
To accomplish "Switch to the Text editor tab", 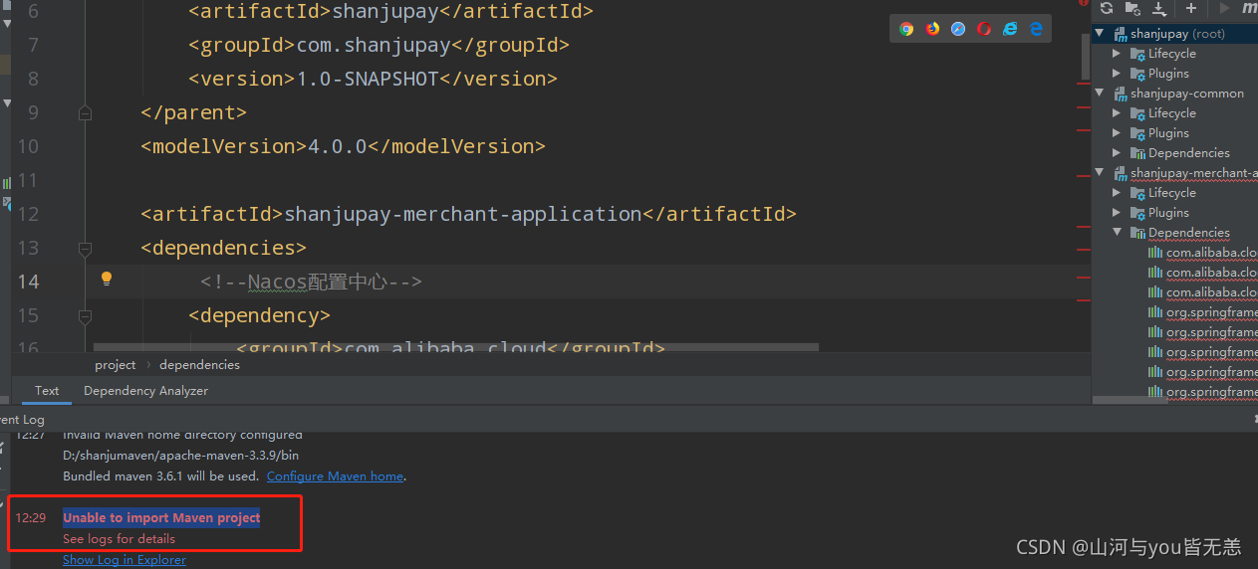I will click(47, 391).
